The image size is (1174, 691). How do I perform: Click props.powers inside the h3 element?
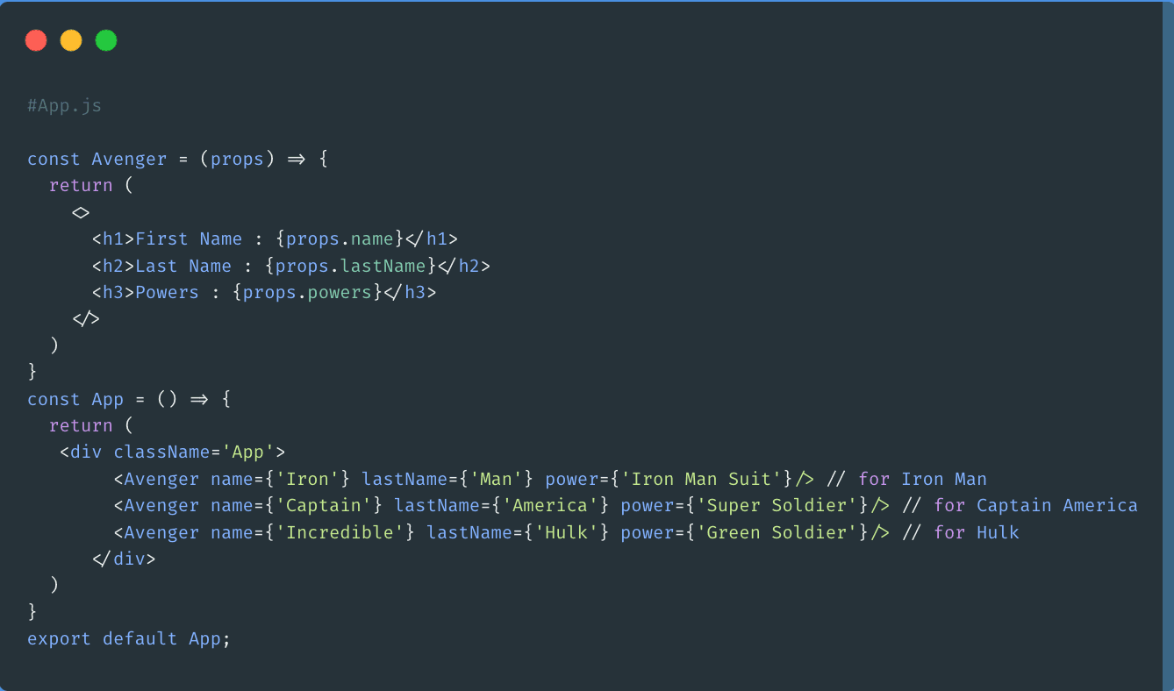[307, 292]
